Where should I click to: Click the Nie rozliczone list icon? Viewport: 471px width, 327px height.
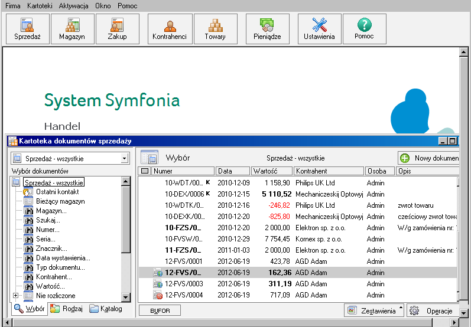click(x=28, y=296)
